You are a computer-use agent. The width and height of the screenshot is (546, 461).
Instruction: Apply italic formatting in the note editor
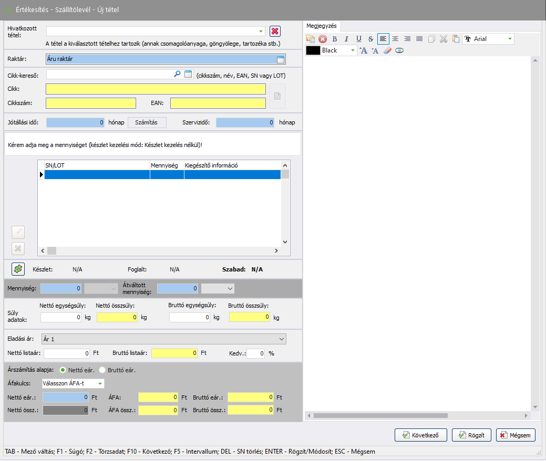tap(346, 39)
